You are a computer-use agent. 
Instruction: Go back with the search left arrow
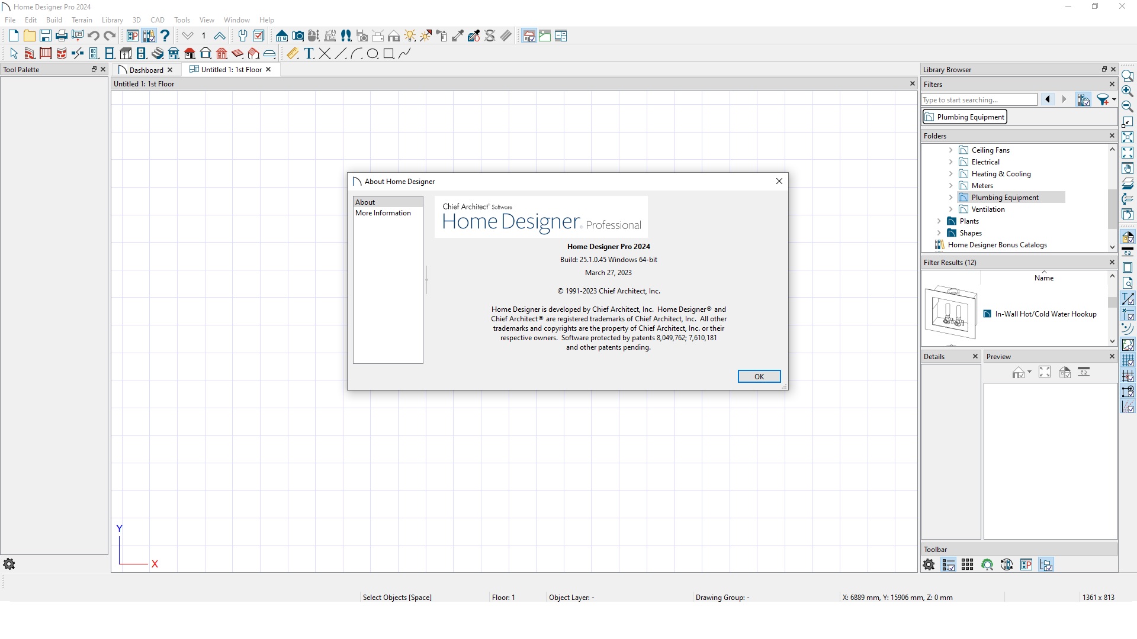[1048, 99]
